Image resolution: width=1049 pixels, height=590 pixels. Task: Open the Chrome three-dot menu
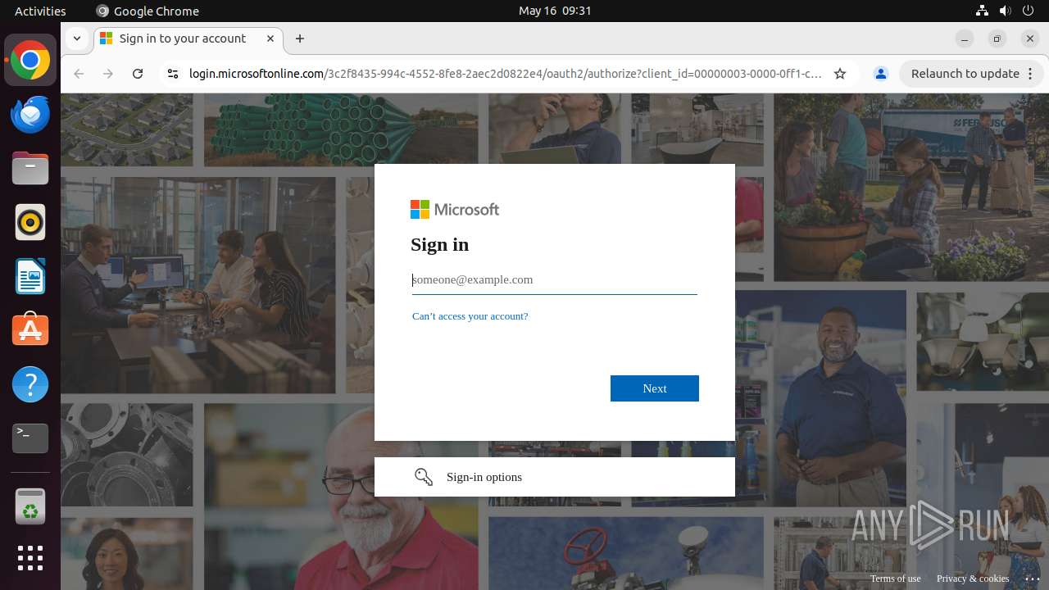pos(1031,74)
